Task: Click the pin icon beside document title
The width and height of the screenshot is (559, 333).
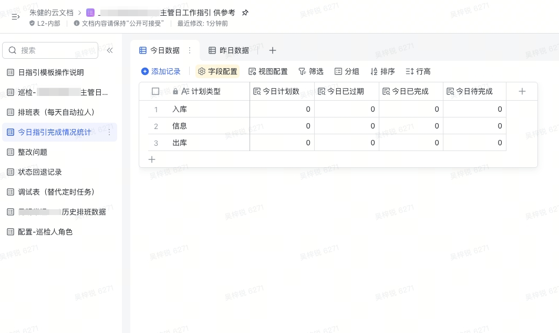Action: coord(245,13)
